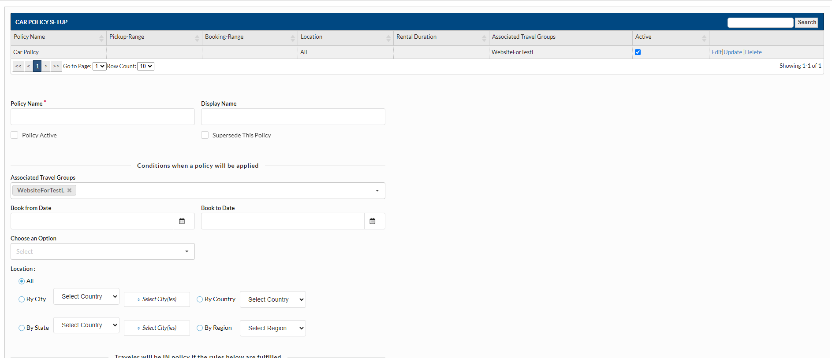Open the Choose an Option select box
The image size is (832, 358).
(103, 251)
